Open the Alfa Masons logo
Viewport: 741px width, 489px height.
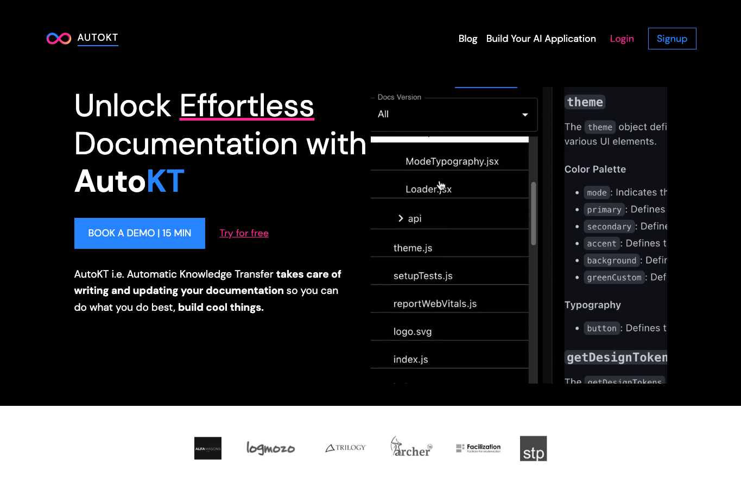click(208, 448)
